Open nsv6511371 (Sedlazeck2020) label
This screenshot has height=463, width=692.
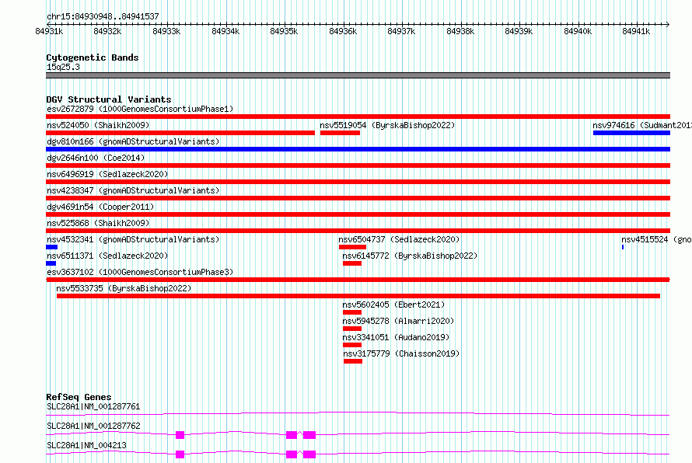107,256
